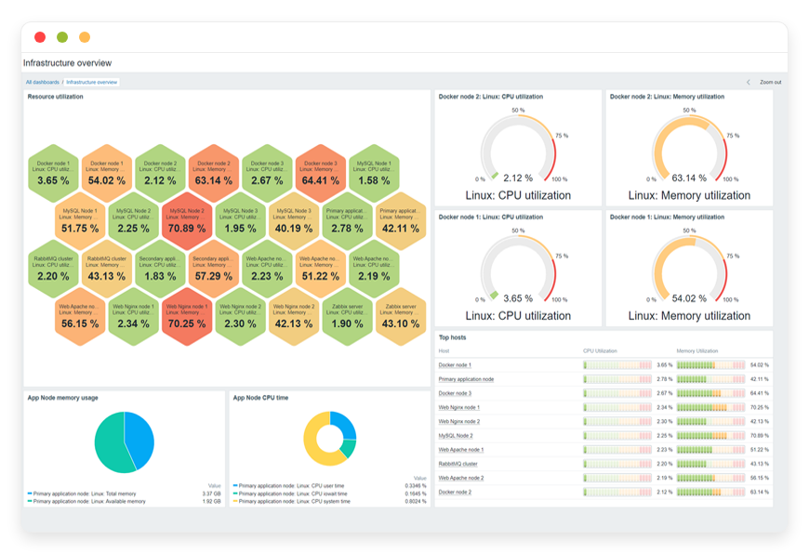
Task: Click CPU user time legend swatch
Action: pos(235,486)
